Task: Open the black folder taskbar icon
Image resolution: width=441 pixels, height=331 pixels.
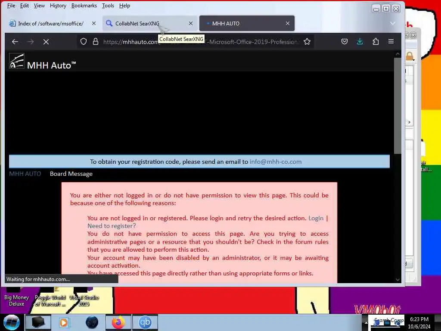Action: [x=38, y=322]
